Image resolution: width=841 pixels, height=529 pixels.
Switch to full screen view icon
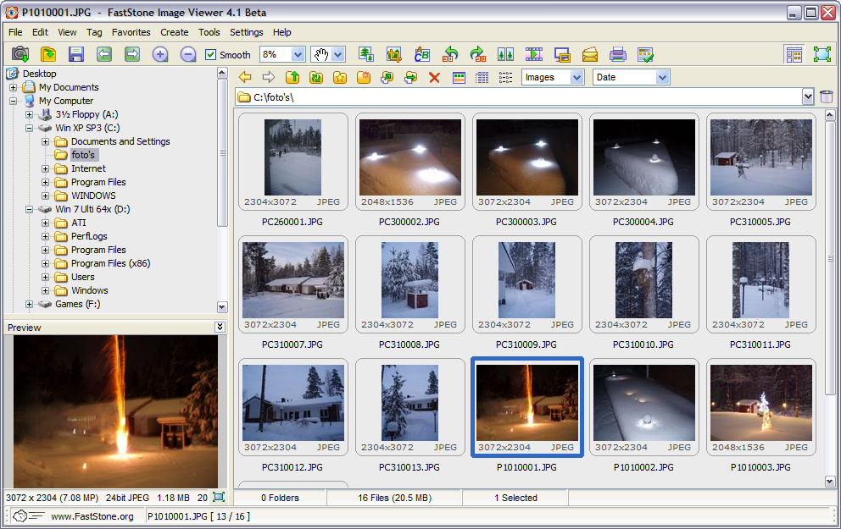tap(822, 54)
